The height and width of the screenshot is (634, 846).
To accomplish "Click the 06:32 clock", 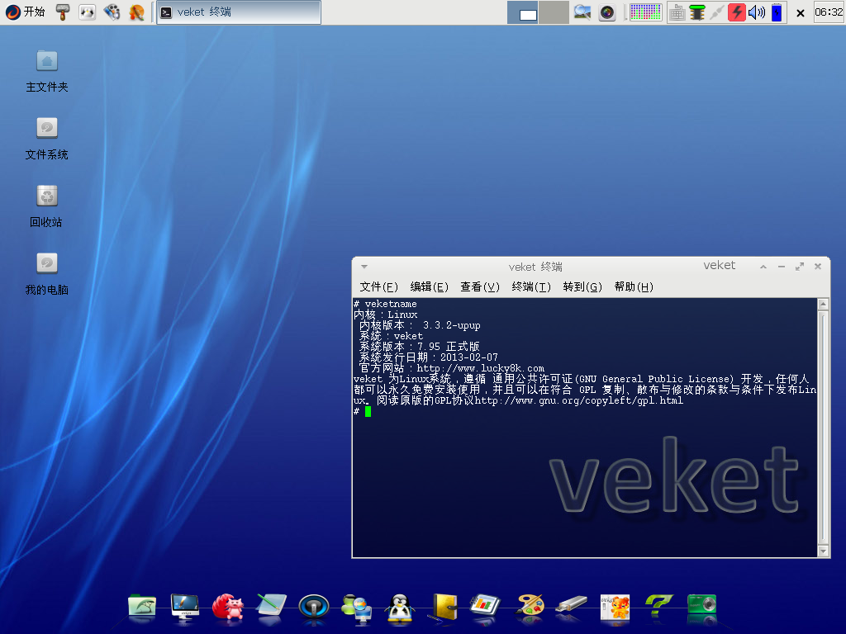I will tap(829, 12).
